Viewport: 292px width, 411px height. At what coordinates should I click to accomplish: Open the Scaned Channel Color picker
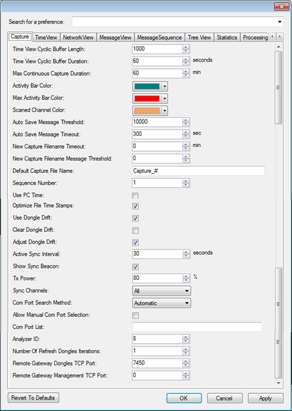point(150,111)
